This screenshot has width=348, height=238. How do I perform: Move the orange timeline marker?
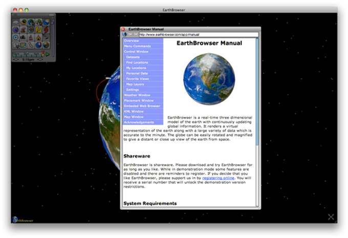coord(42,54)
